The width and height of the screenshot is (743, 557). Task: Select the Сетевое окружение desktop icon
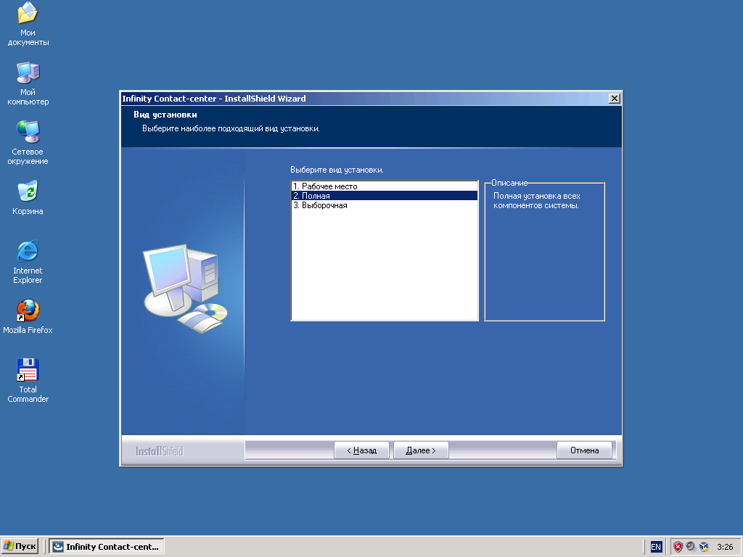(x=28, y=143)
